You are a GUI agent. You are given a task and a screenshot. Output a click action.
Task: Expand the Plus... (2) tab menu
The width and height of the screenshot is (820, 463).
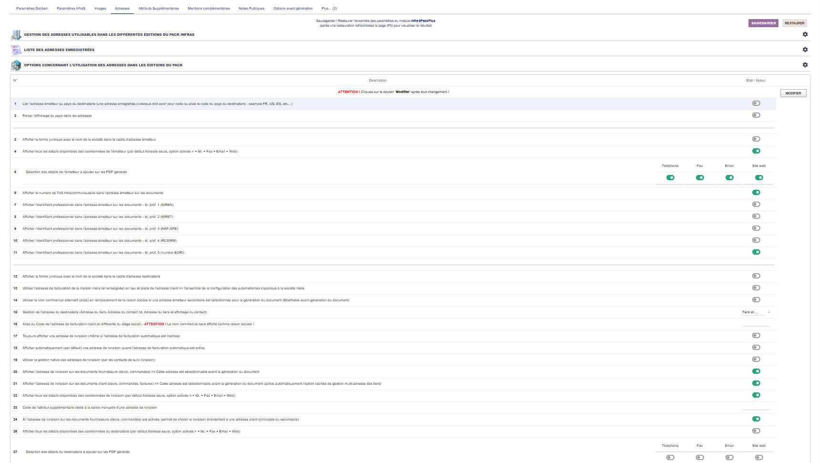point(329,9)
